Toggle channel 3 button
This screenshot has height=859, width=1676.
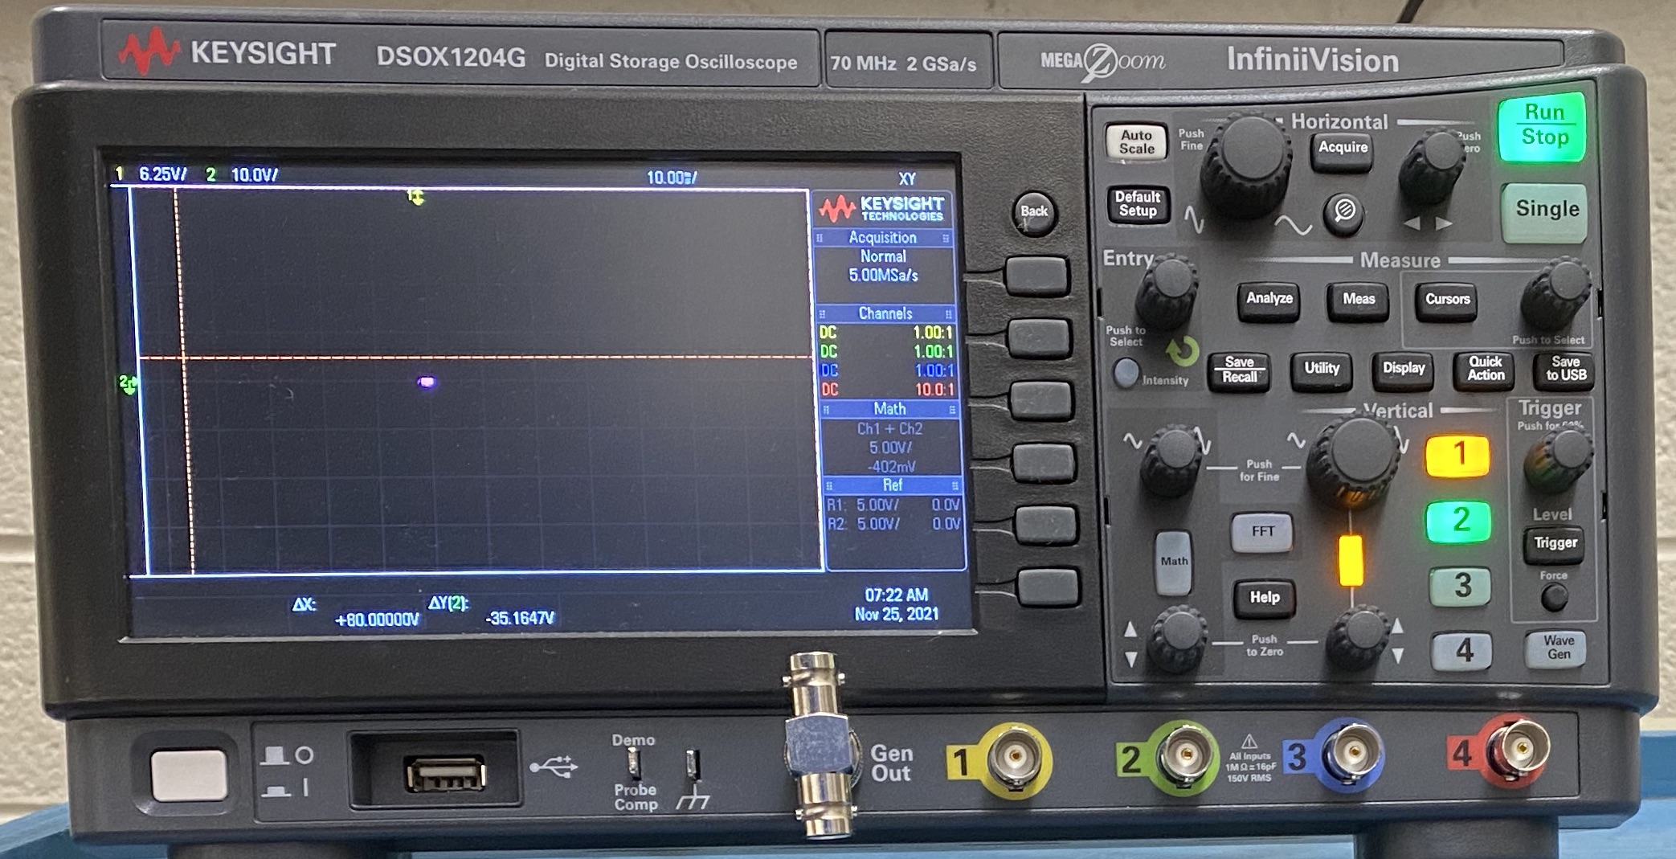(x=1461, y=586)
